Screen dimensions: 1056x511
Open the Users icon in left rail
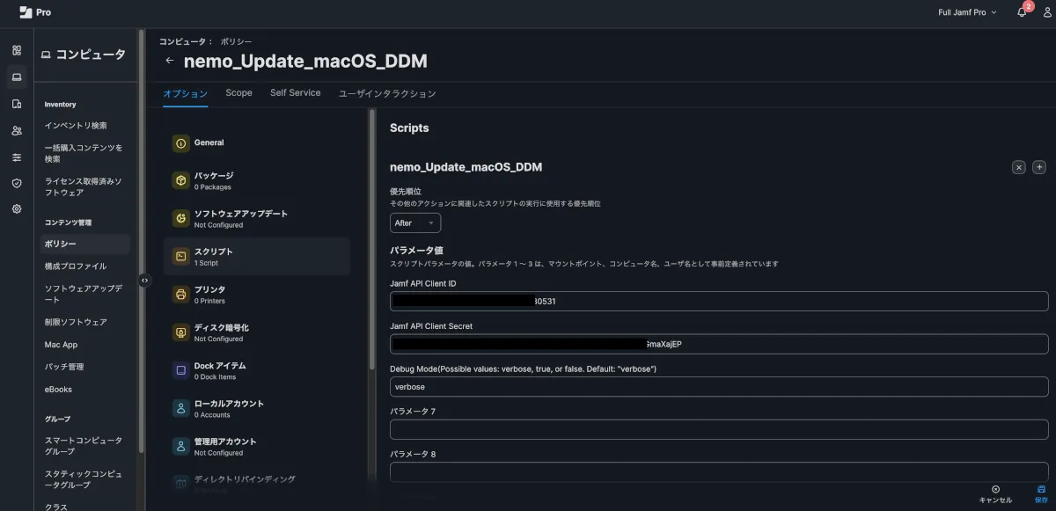[16, 130]
